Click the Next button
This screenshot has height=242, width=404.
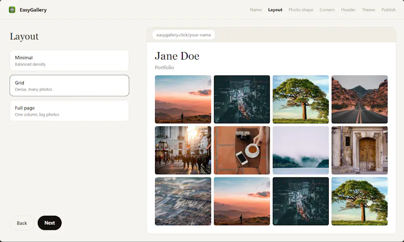pyautogui.click(x=49, y=223)
